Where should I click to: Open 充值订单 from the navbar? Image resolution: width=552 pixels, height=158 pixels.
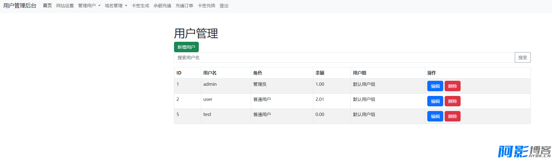tap(184, 5)
